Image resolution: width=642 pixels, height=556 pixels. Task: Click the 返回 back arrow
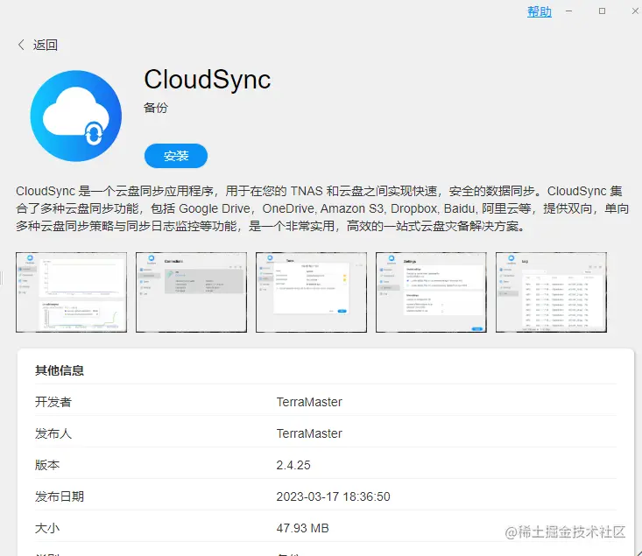pos(21,45)
